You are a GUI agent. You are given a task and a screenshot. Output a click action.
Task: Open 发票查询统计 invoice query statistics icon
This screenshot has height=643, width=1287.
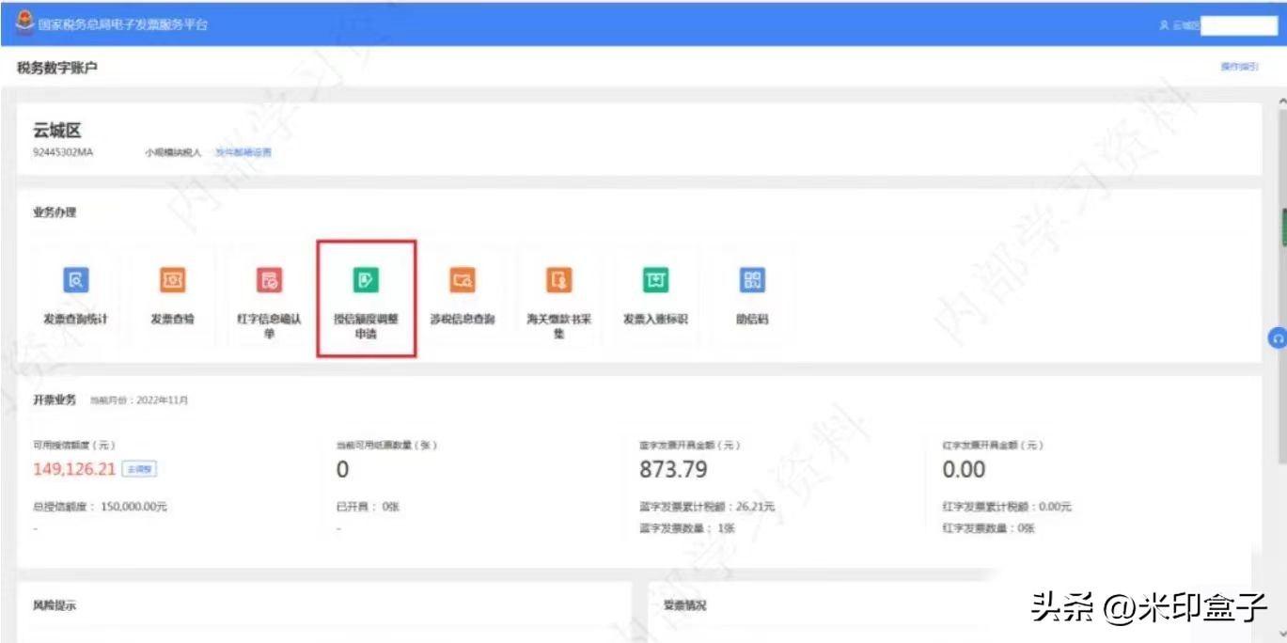pyautogui.click(x=75, y=280)
